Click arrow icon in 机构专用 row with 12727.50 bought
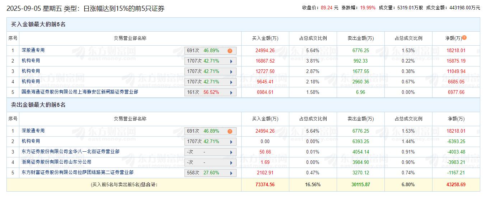486x197 pixels. point(231,72)
